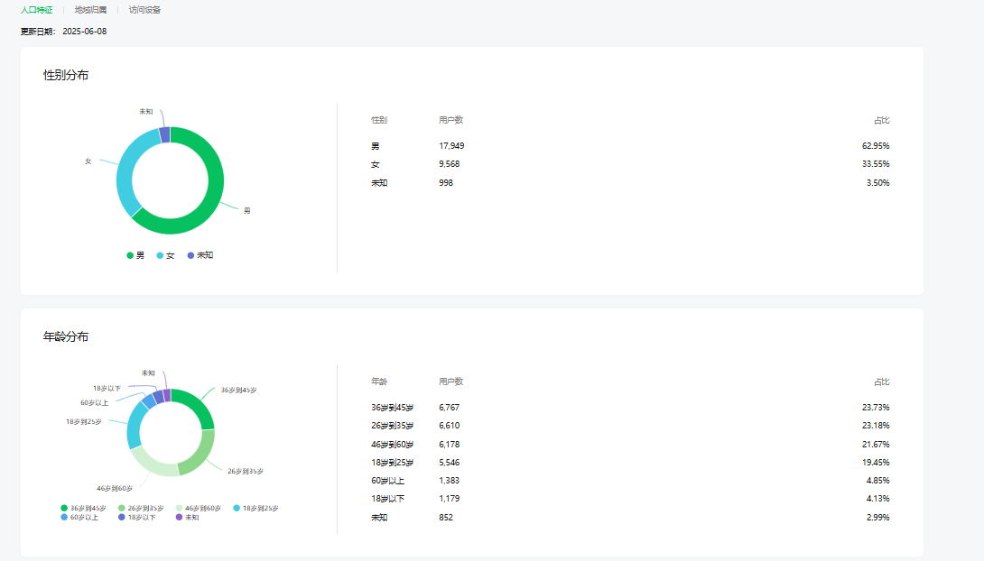
Task: Click user count 1,179
Action: coord(450,499)
